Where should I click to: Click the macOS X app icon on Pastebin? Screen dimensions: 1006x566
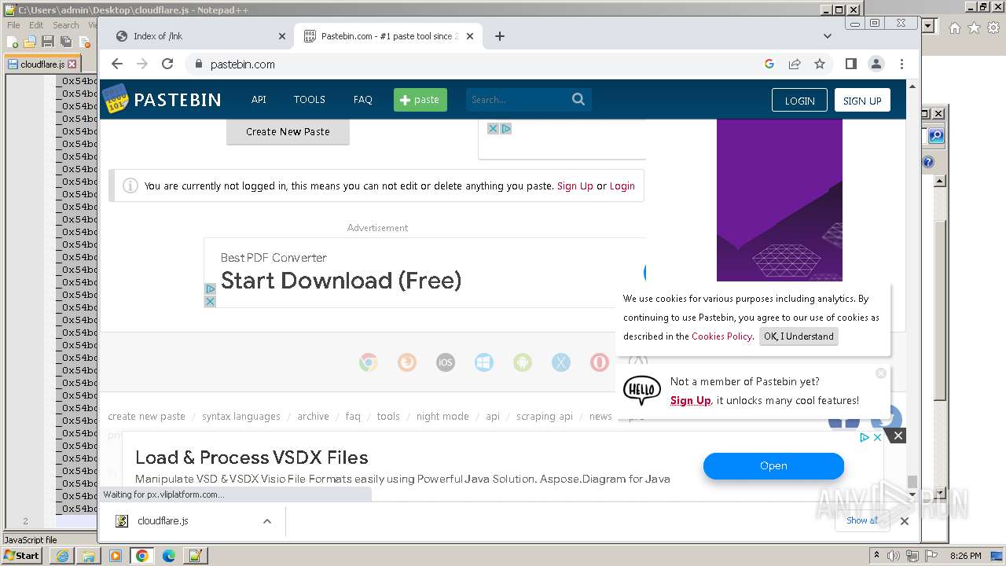pyautogui.click(x=561, y=362)
